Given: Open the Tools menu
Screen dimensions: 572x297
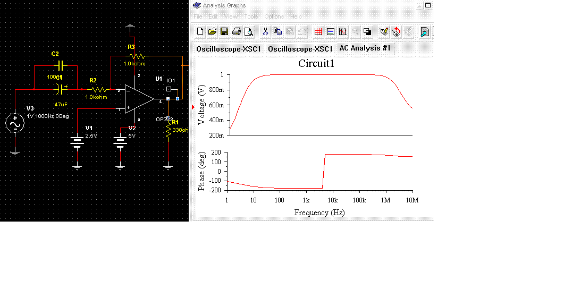Looking at the screenshot, I should point(251,17).
